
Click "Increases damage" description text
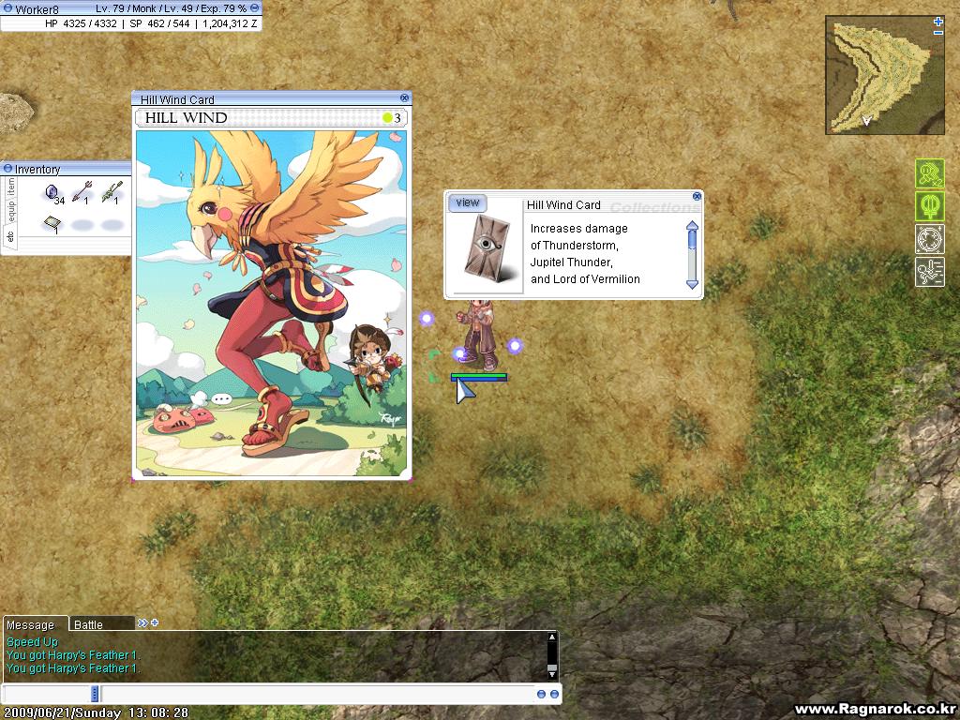tap(579, 229)
